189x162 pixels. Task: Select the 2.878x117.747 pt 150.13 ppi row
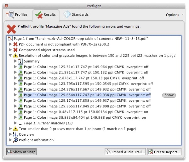coord(84,78)
